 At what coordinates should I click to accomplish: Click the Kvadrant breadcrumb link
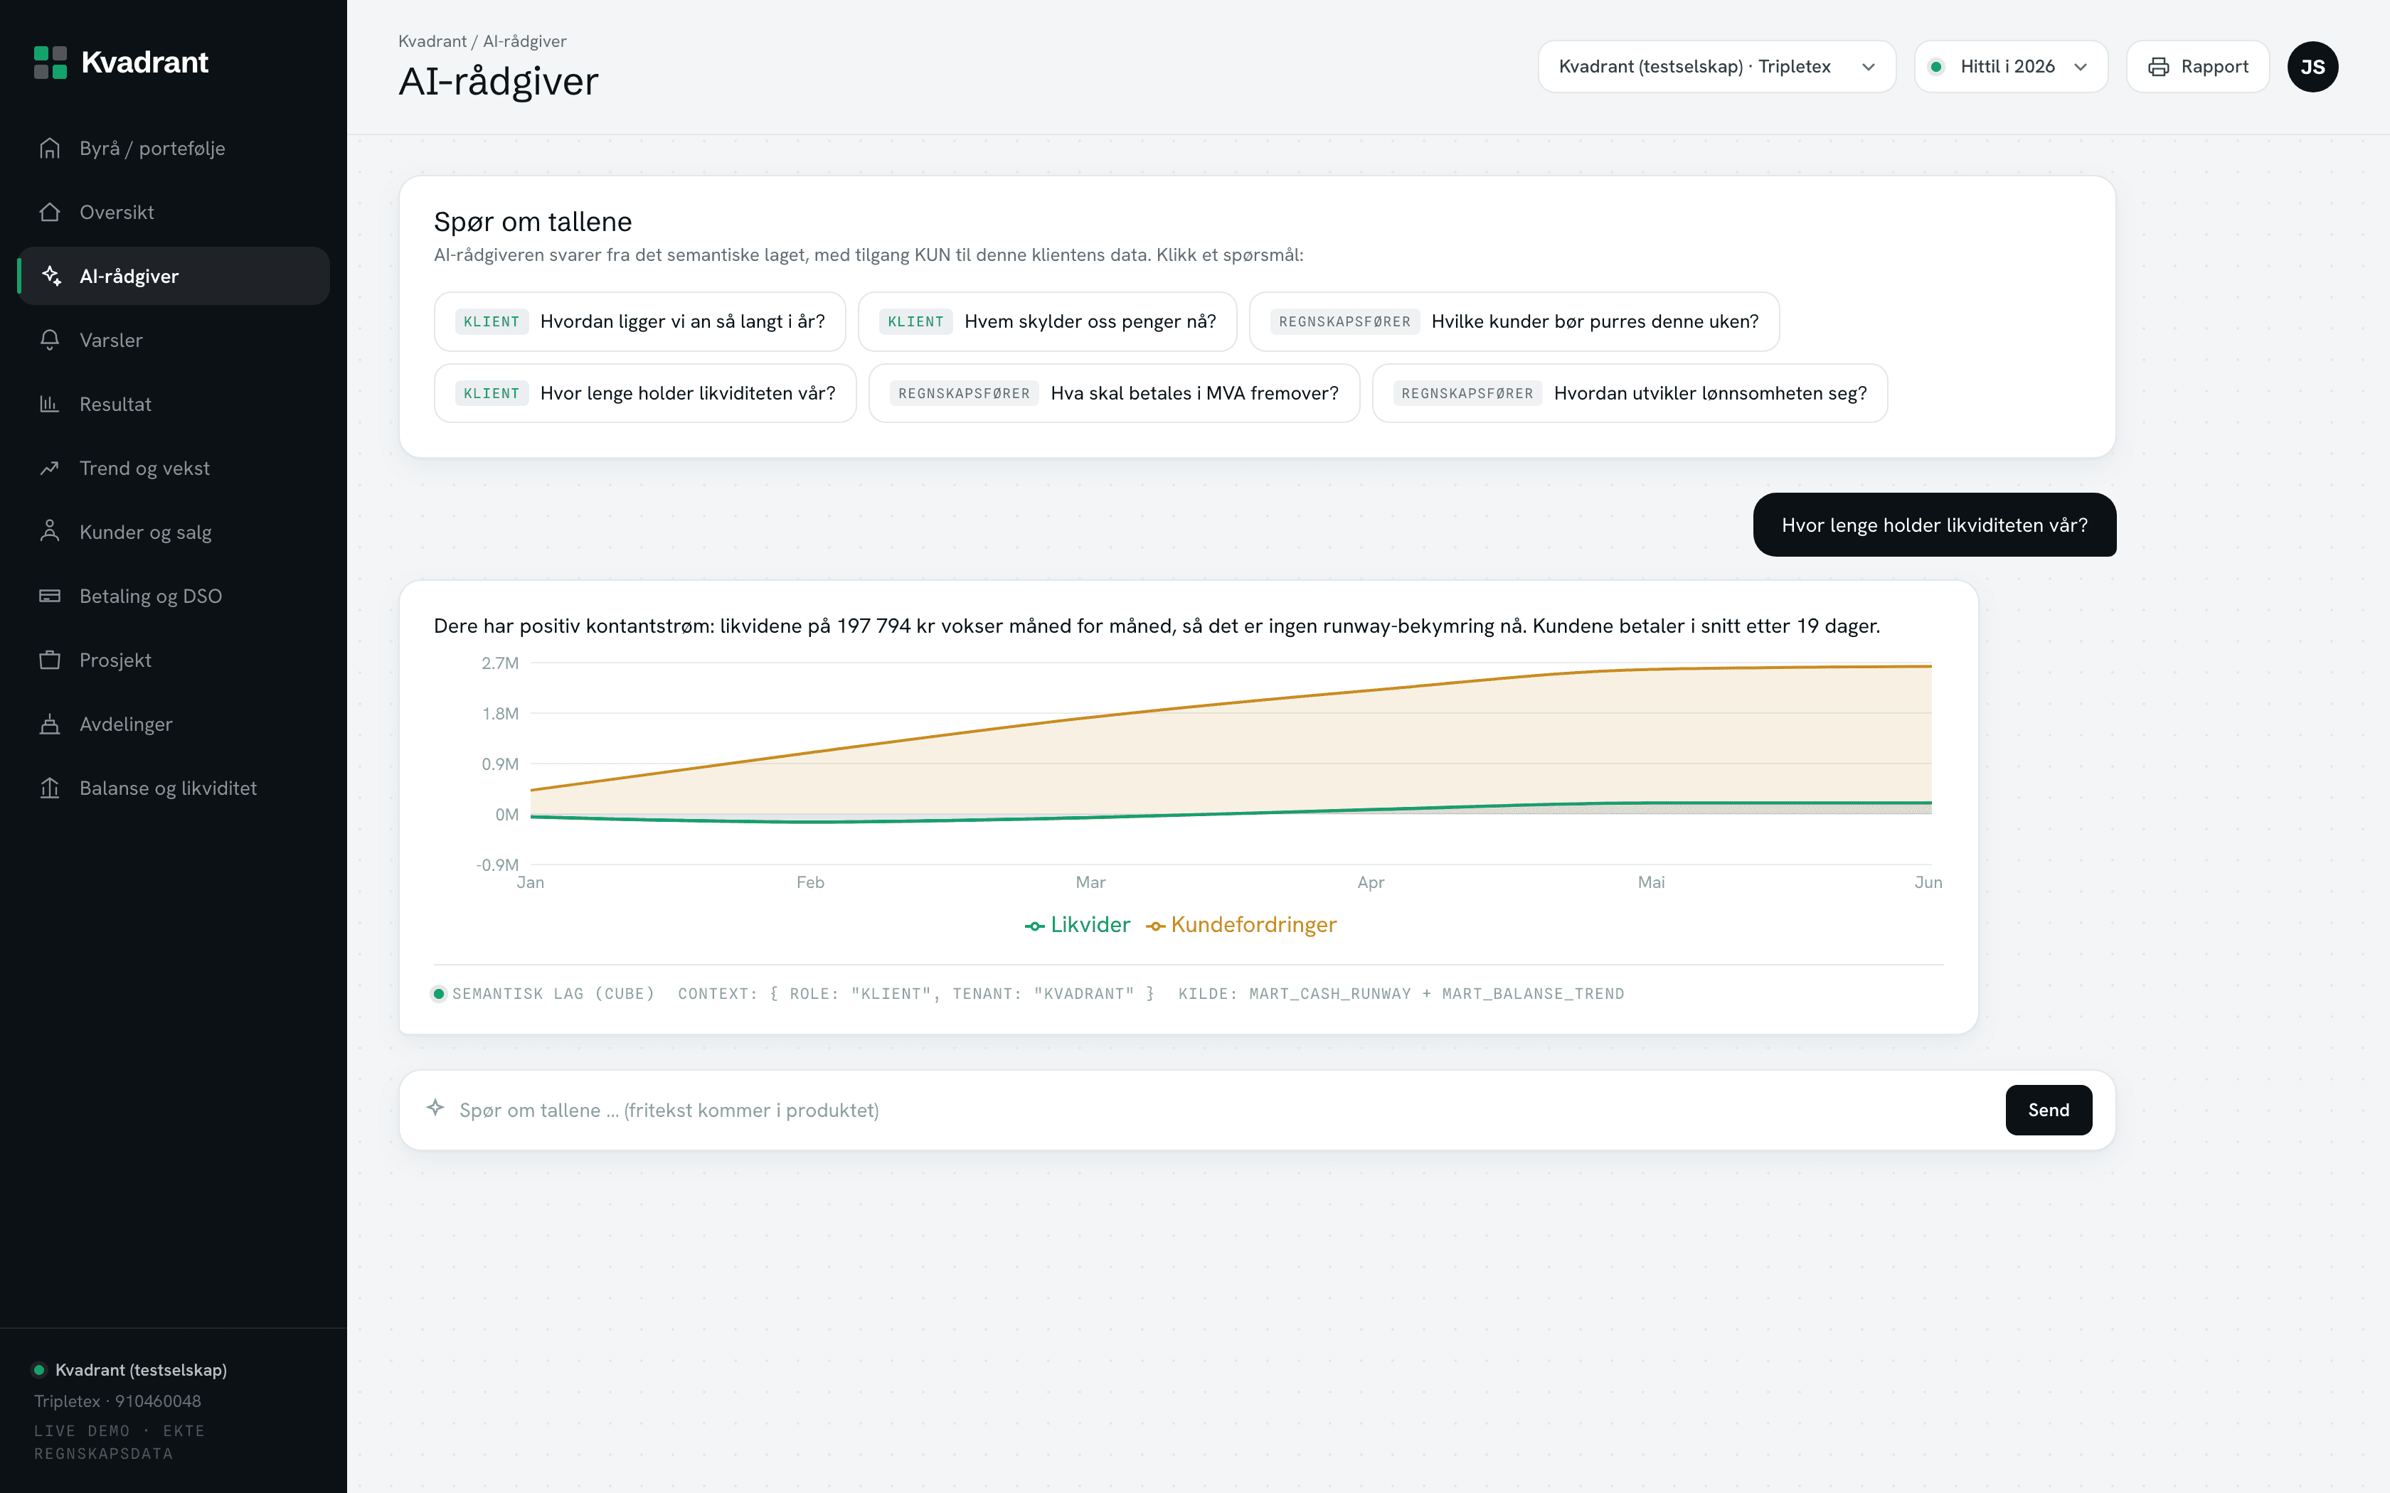[x=432, y=41]
